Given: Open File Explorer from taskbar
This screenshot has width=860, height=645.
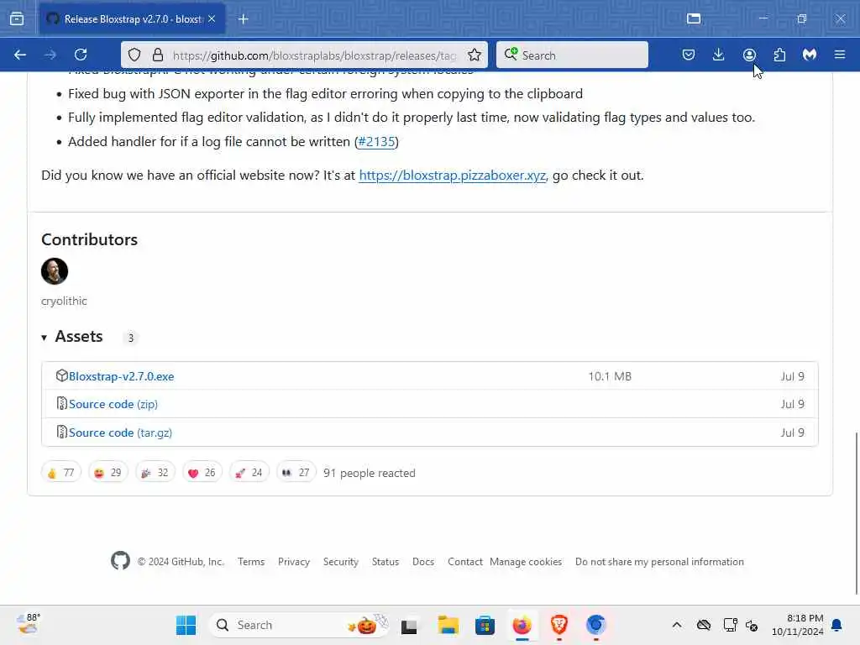Looking at the screenshot, I should (x=448, y=625).
